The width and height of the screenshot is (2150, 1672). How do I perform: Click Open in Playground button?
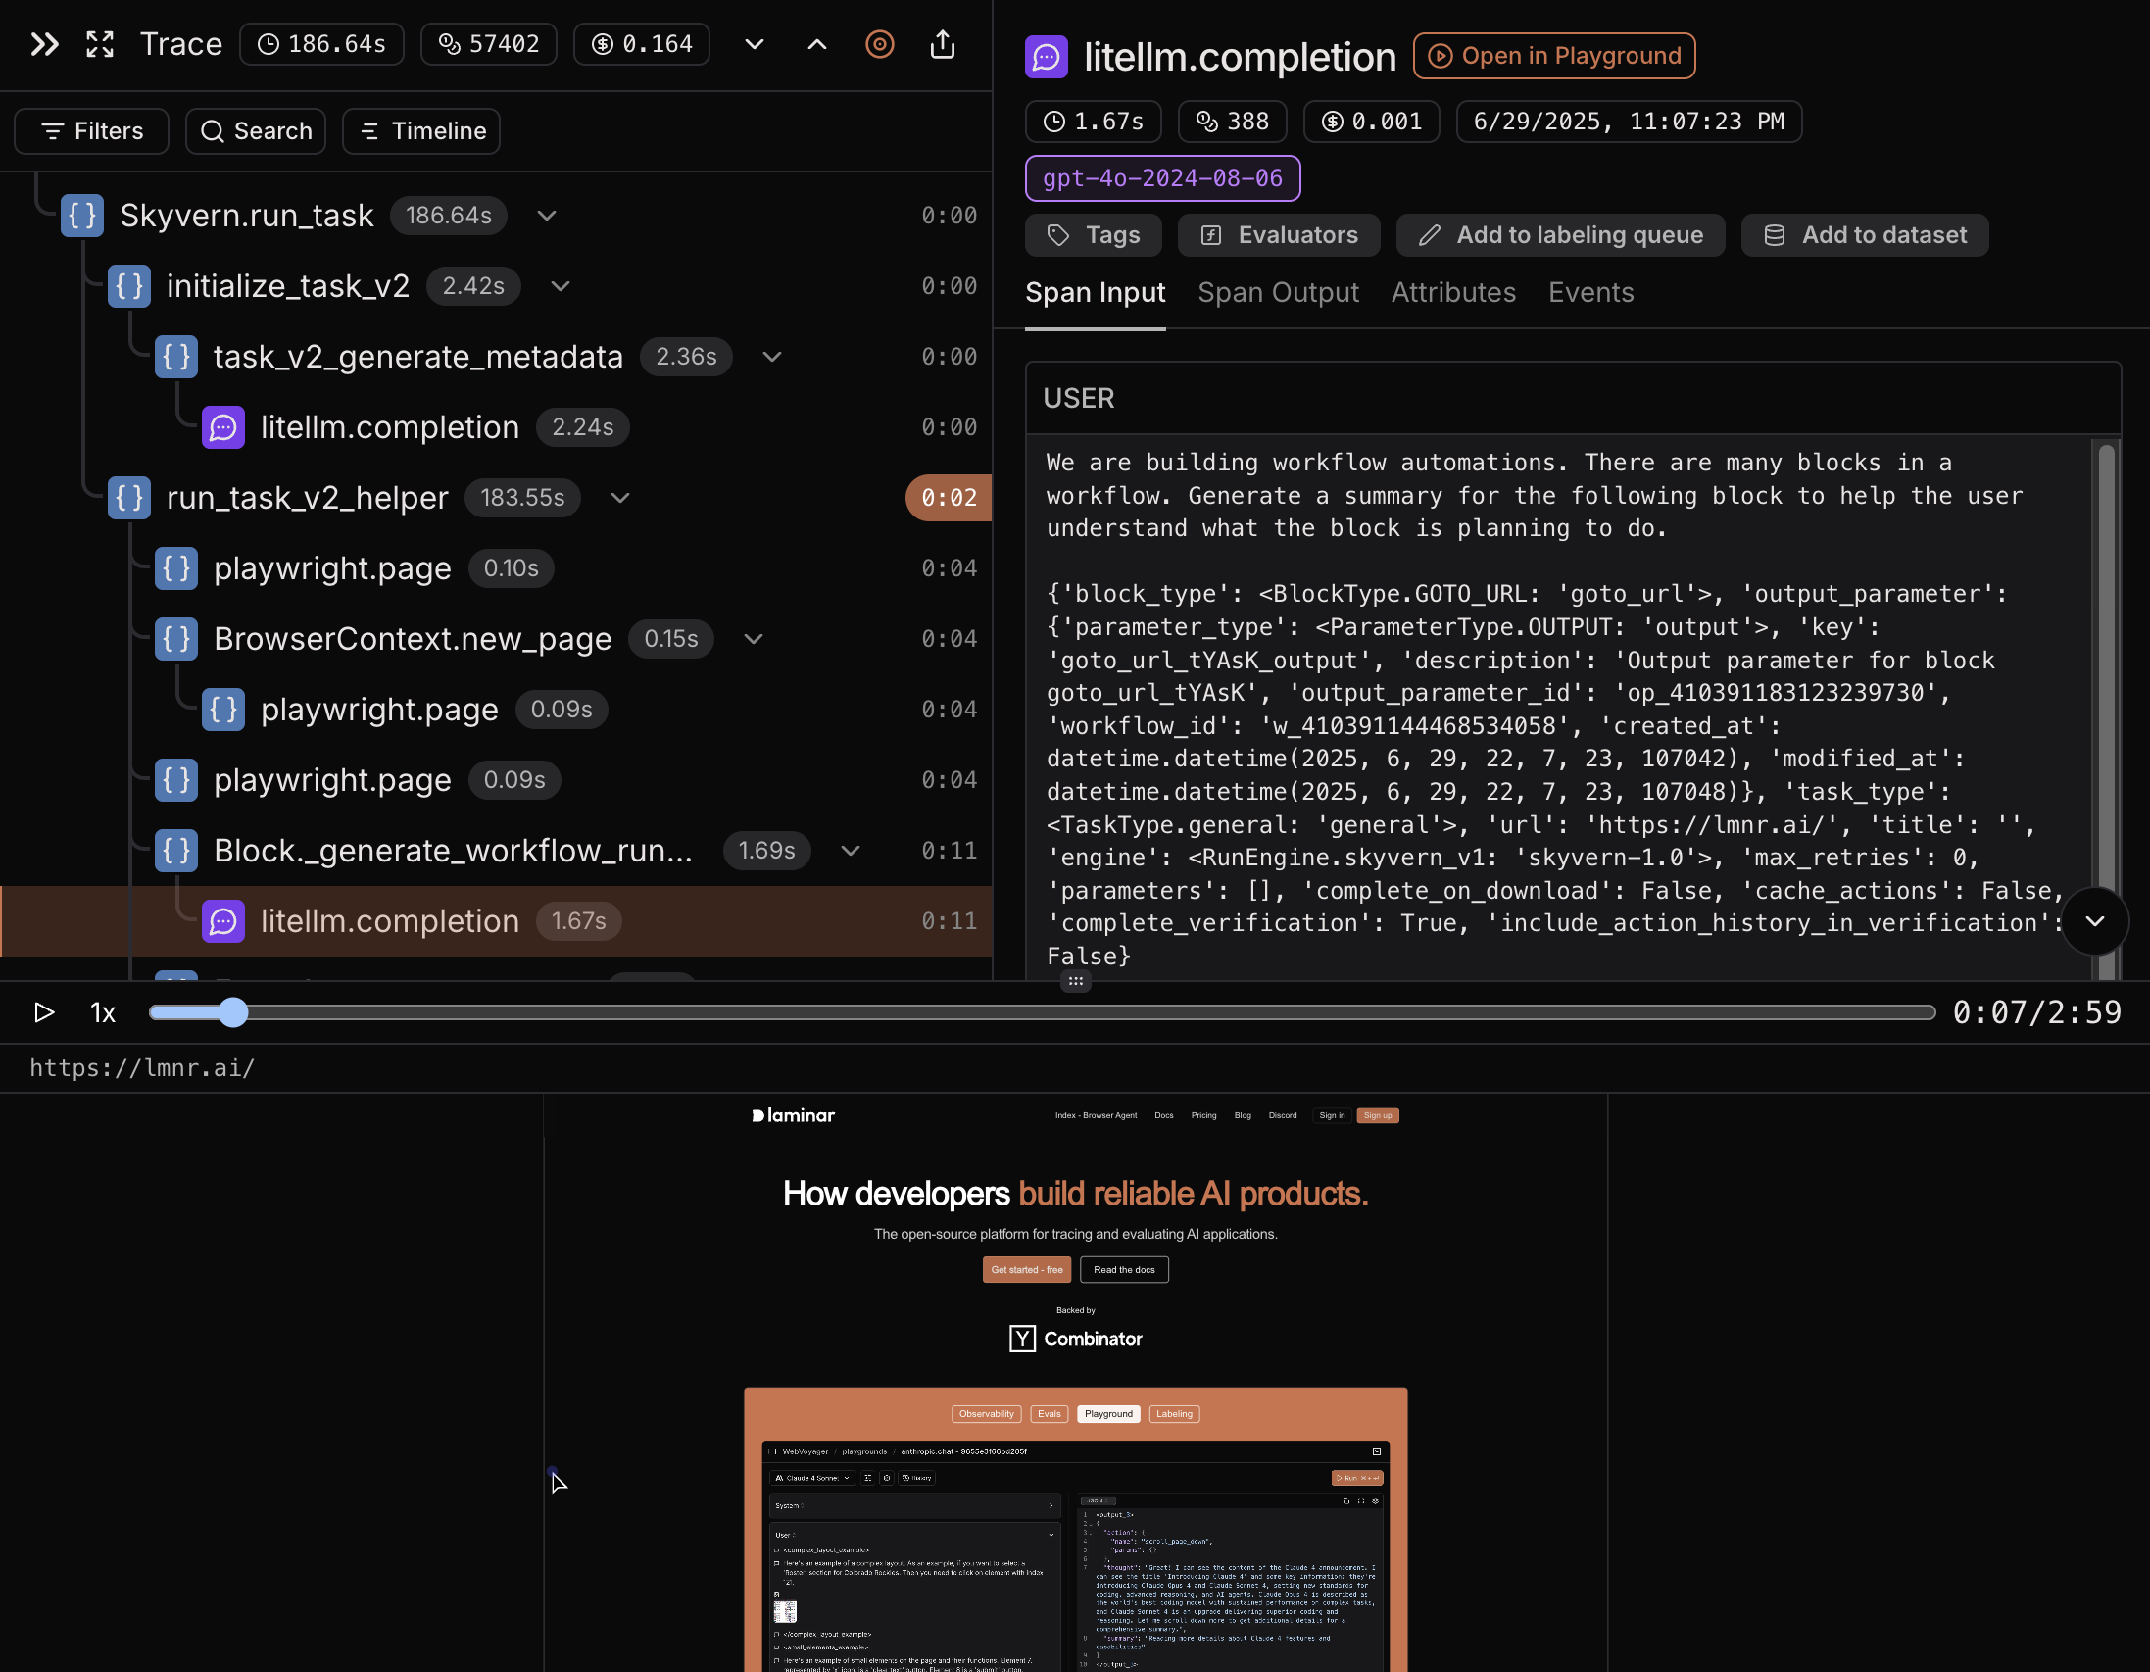(x=1554, y=56)
